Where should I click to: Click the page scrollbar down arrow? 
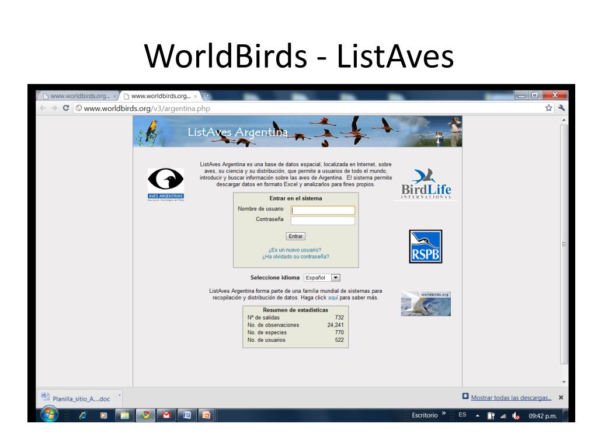pos(564,382)
